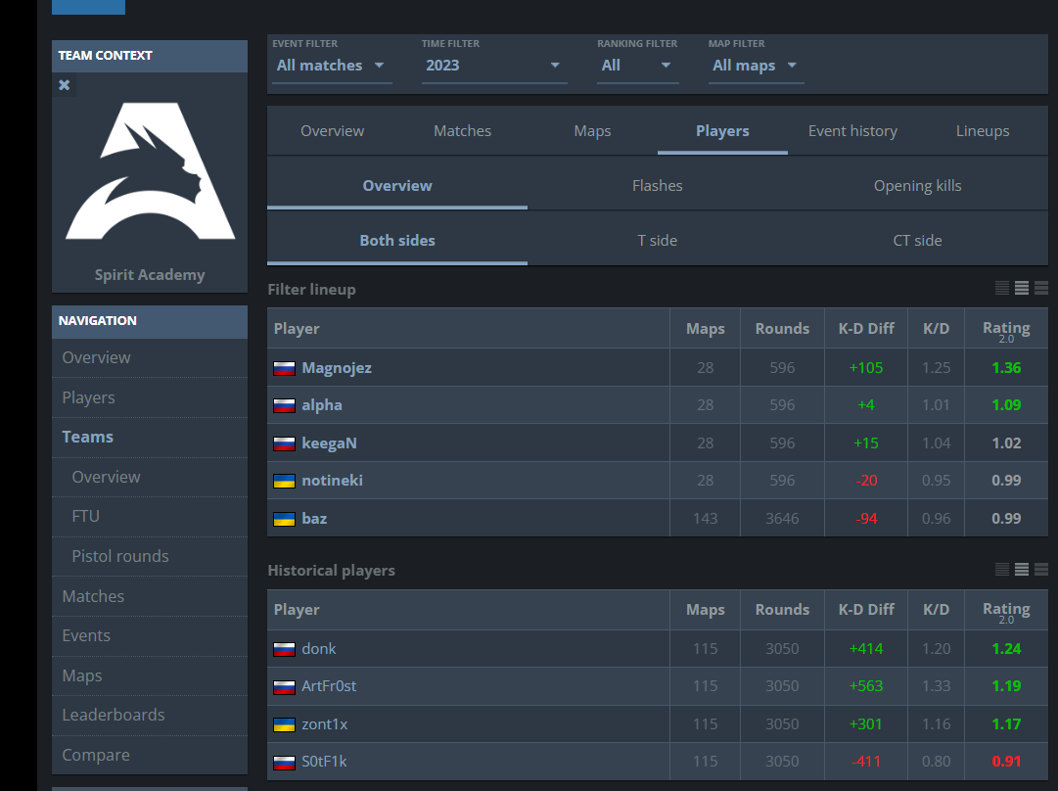Open the Ranking filter dropdown showing All
This screenshot has height=791, width=1058.
point(637,67)
